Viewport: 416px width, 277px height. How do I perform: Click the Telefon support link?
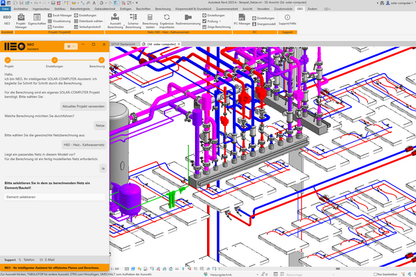(26, 260)
